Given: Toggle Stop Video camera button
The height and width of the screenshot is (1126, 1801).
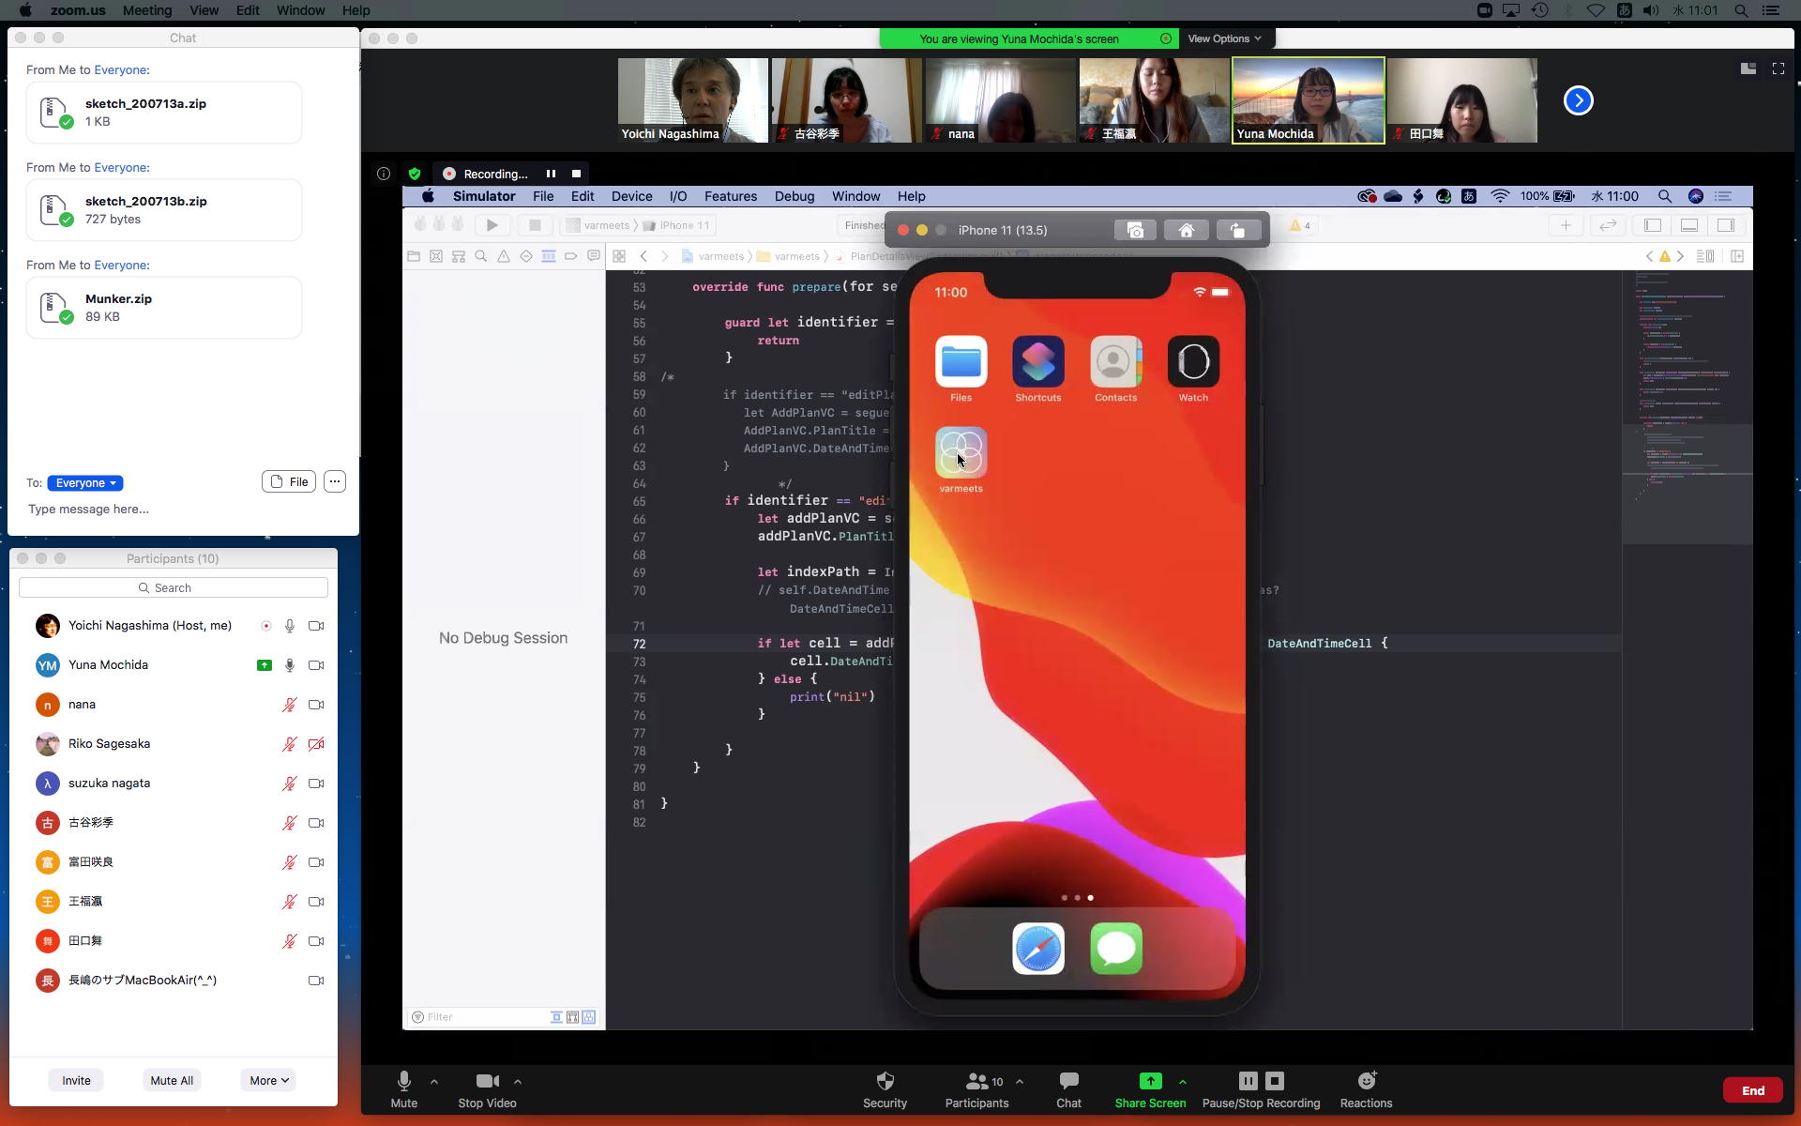Looking at the screenshot, I should [487, 1081].
